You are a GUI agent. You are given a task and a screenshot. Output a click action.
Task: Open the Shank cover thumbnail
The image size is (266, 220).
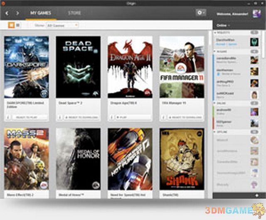pyautogui.click(x=182, y=159)
